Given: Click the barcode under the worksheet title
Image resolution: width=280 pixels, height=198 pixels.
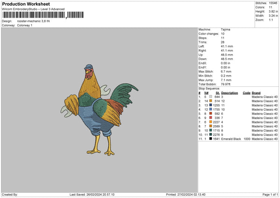Looking at the screenshot, I should click(x=43, y=15).
